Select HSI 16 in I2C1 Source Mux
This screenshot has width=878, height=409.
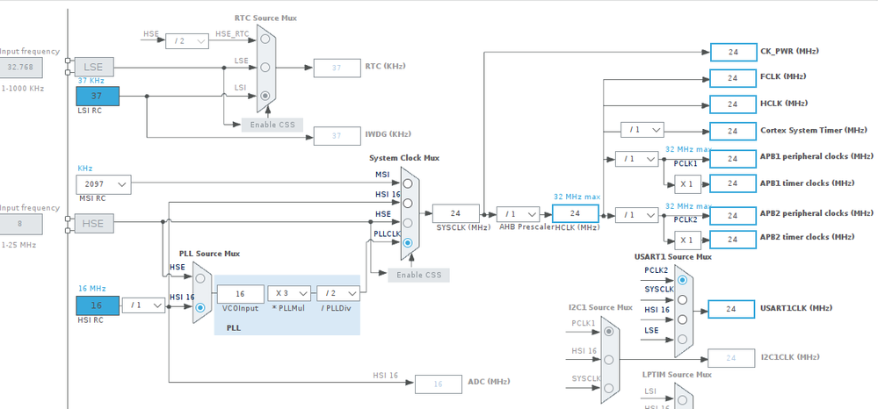click(609, 360)
